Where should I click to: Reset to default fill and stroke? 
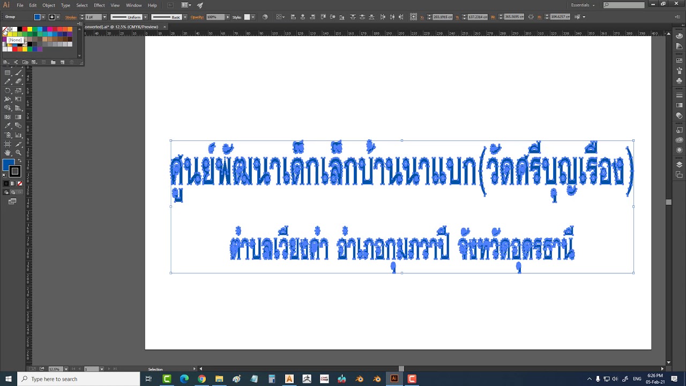pyautogui.click(x=4, y=175)
